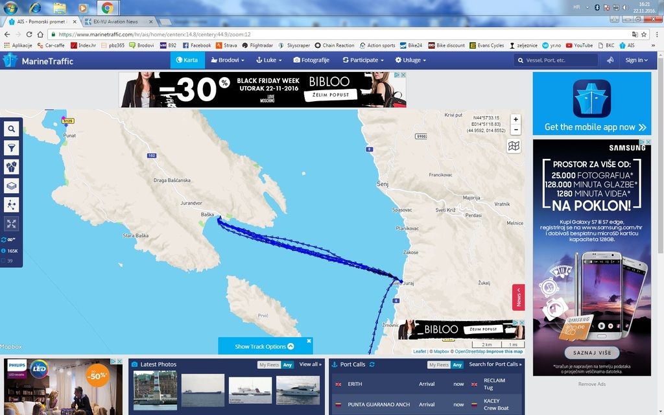664x415 pixels.
Task: Reload the page with refresh icon
Action: pyautogui.click(x=29, y=34)
